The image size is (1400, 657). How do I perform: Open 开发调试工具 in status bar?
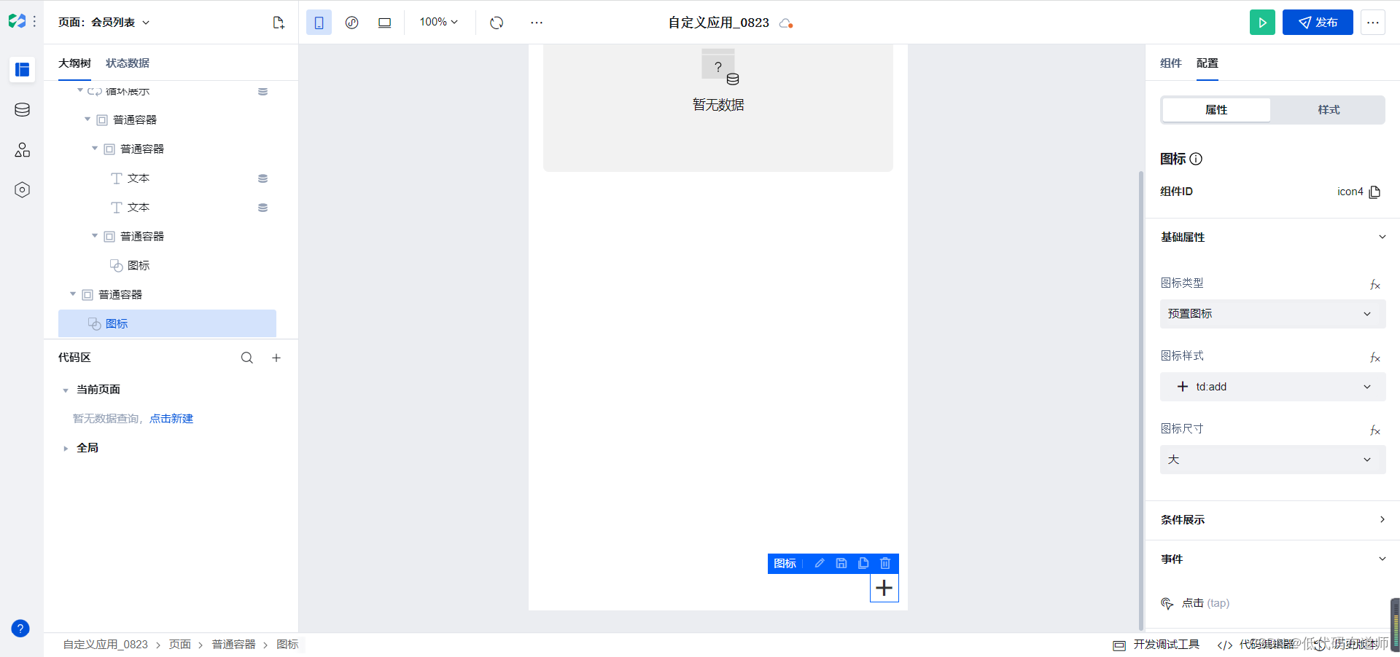1156,645
